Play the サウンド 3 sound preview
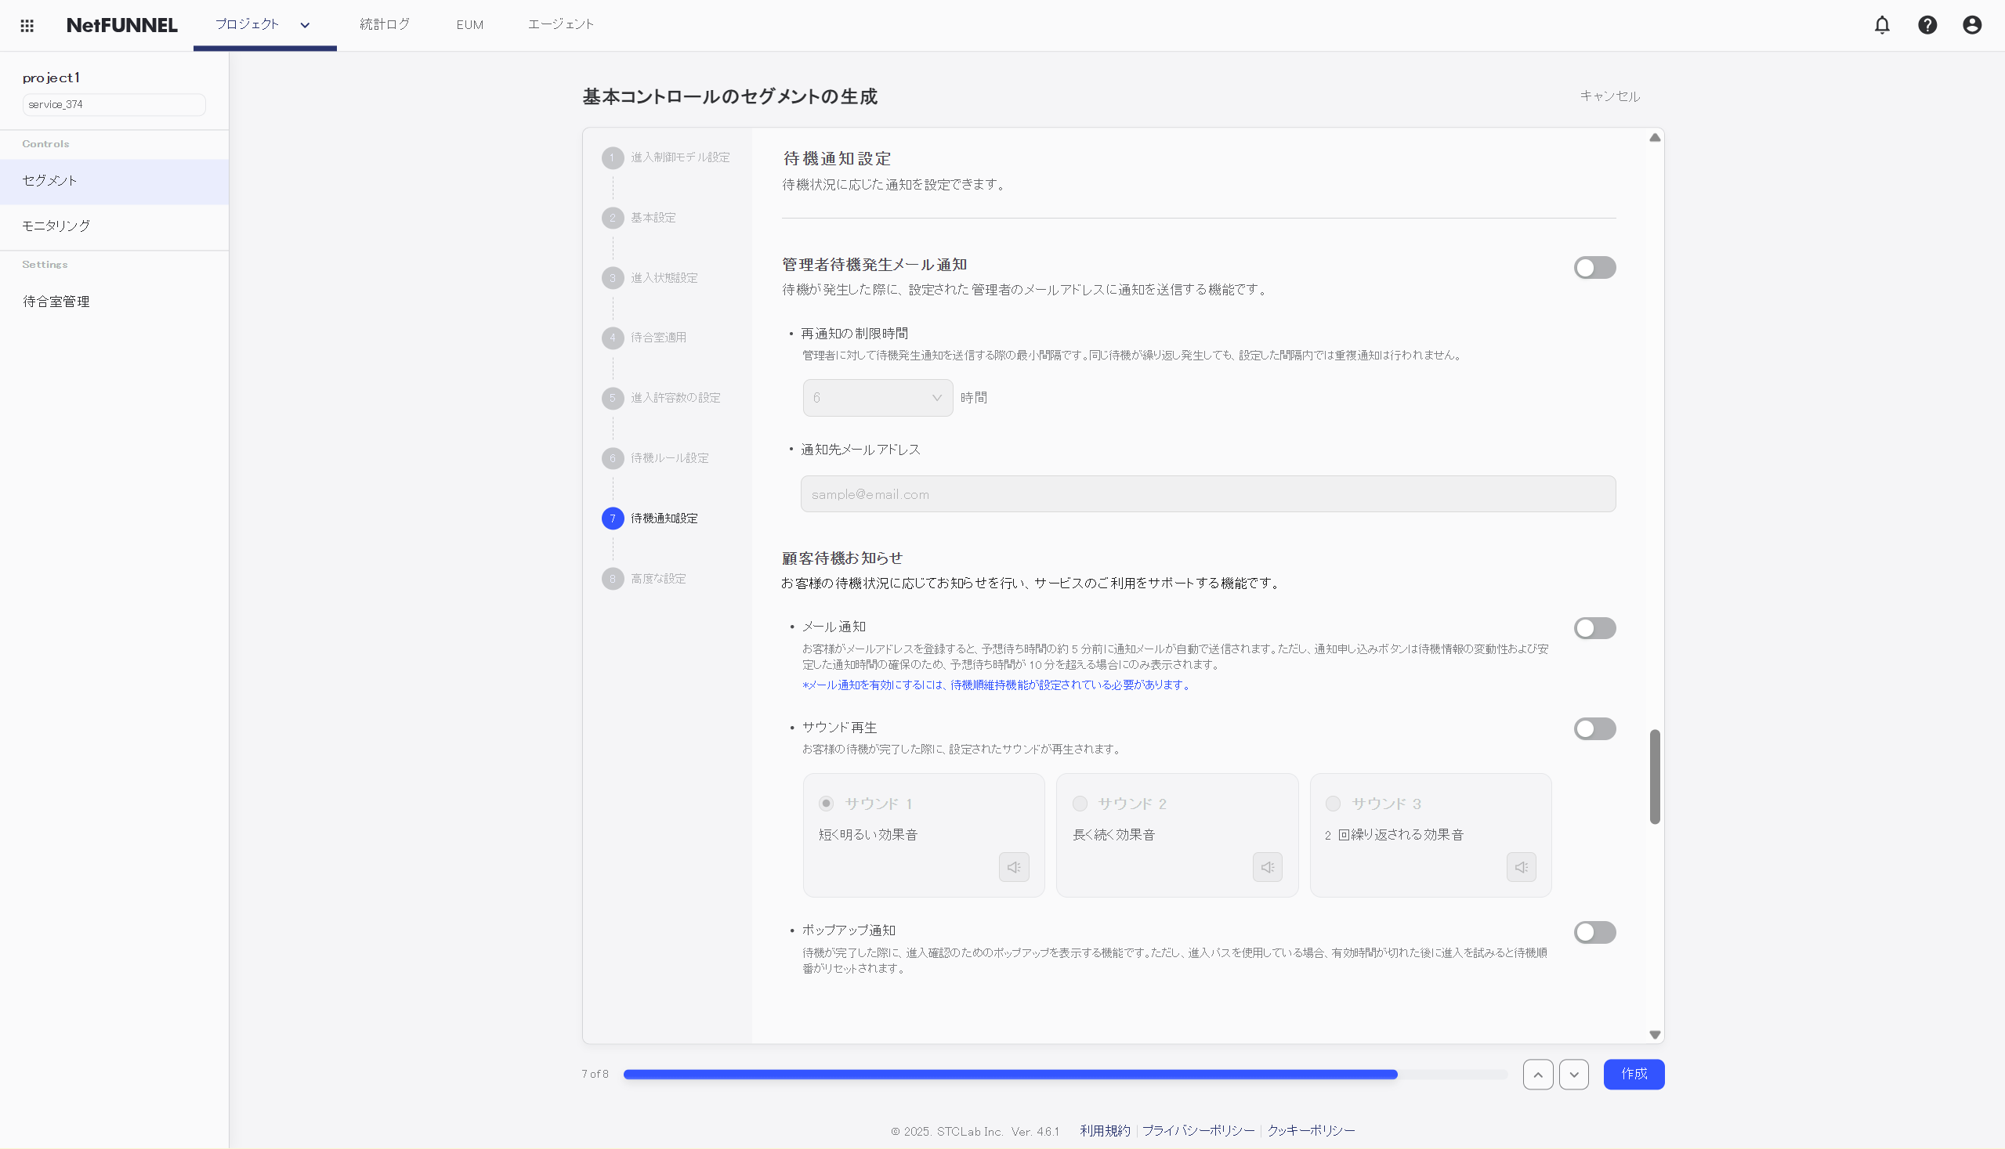Image resolution: width=2005 pixels, height=1149 pixels. tap(1520, 866)
